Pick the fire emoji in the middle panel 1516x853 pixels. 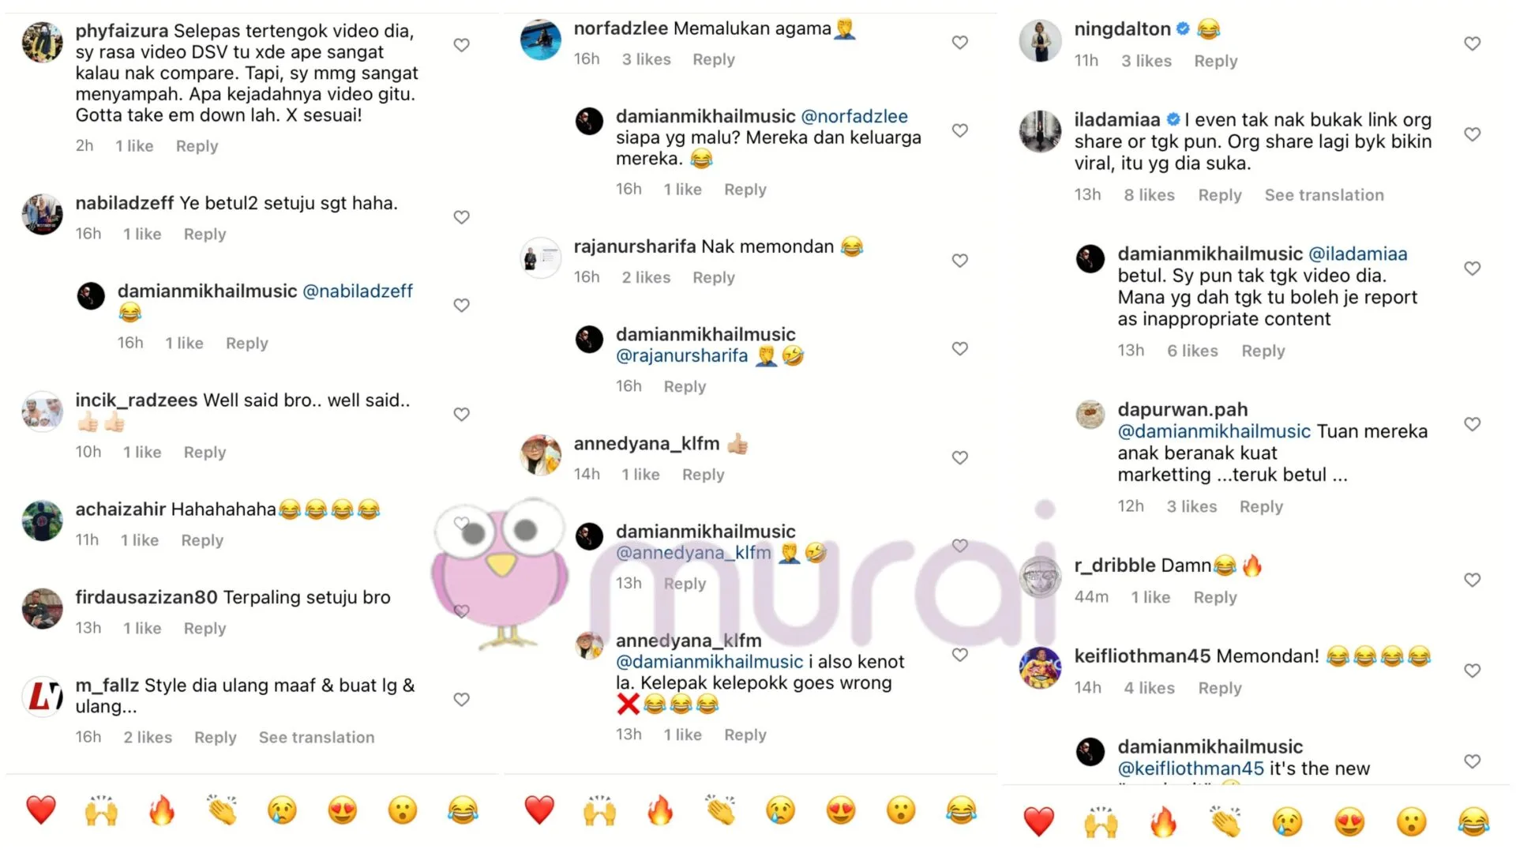click(x=660, y=810)
